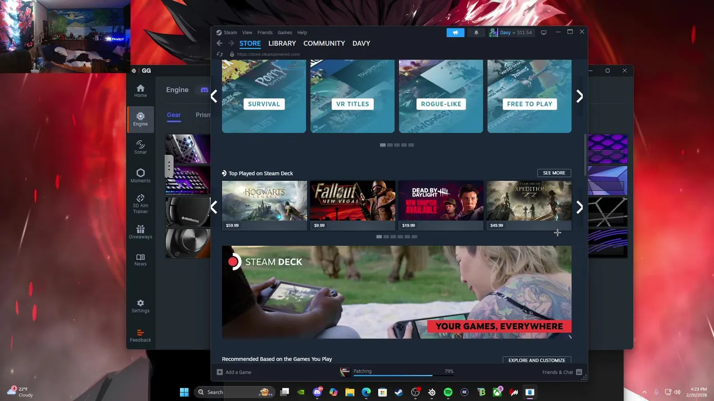
Task: Open Microsoft Edge from the taskbar
Action: [366, 392]
